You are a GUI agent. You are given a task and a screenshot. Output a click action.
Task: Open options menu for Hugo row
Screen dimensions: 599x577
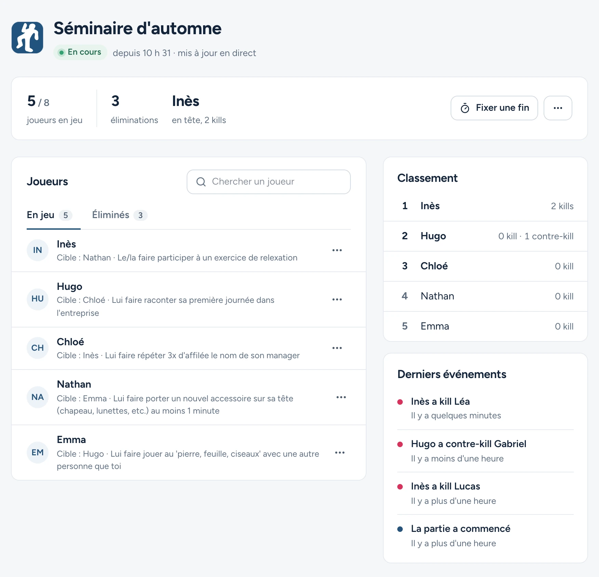[x=337, y=299]
